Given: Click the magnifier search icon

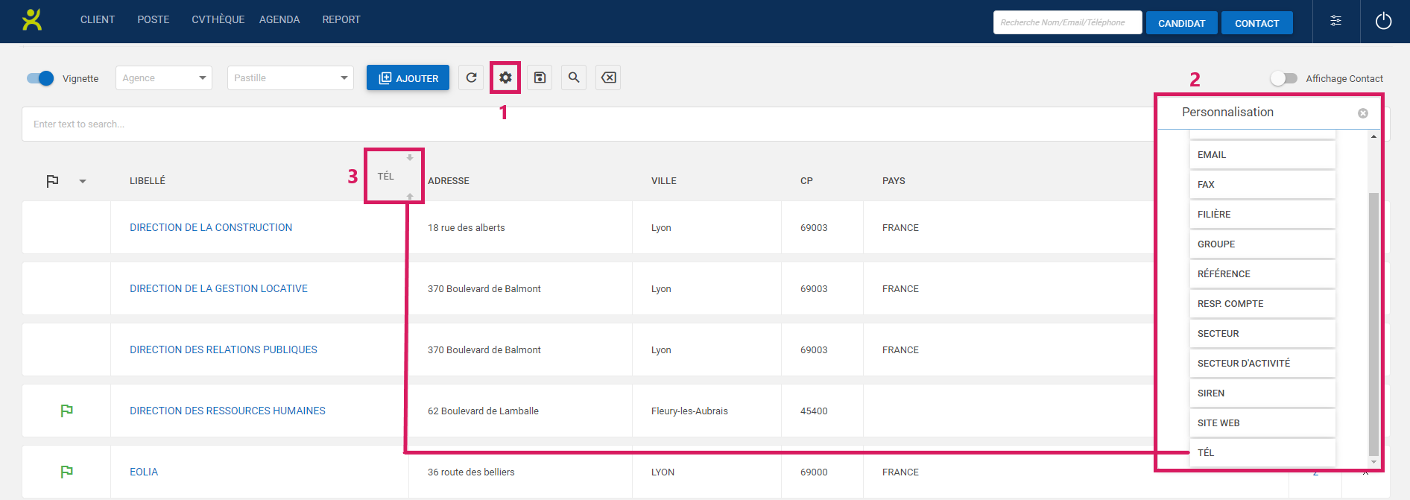Looking at the screenshot, I should pos(574,77).
